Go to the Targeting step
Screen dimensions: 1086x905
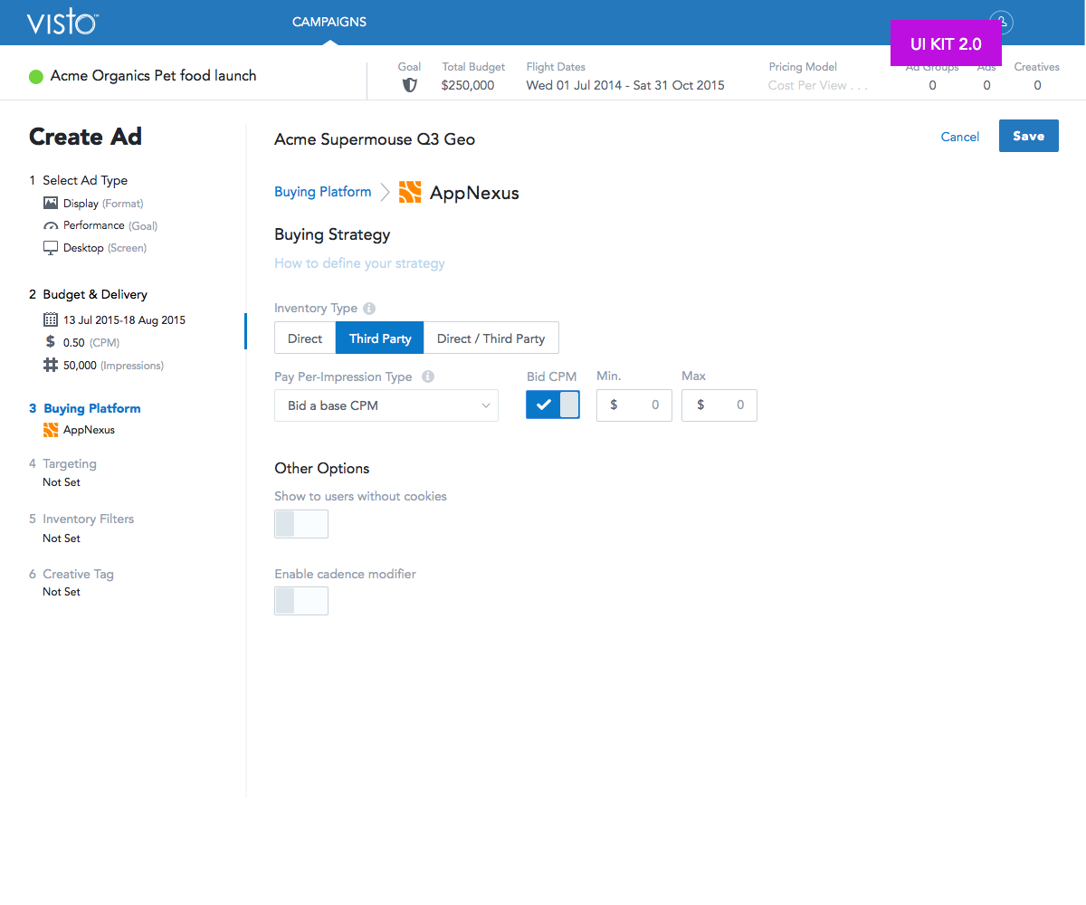69,463
